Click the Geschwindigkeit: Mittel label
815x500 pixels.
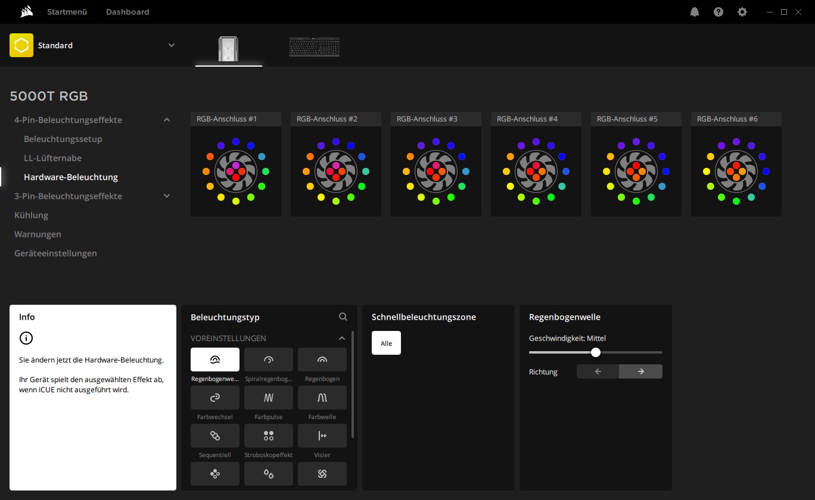pyautogui.click(x=567, y=338)
